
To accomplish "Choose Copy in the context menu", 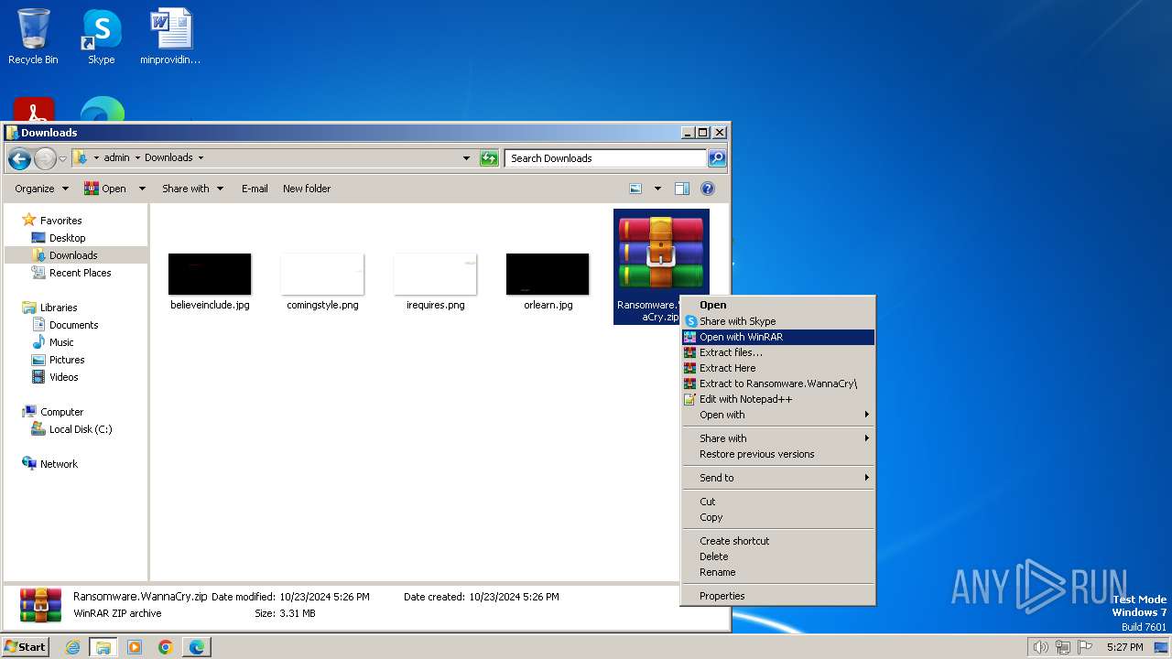I will (777, 517).
